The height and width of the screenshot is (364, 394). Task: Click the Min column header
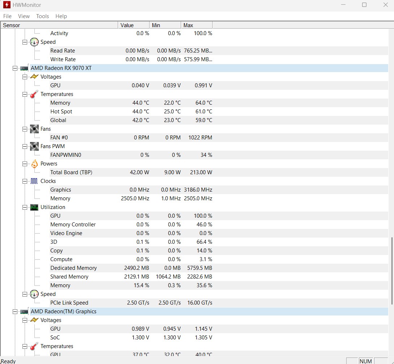[x=165, y=25]
